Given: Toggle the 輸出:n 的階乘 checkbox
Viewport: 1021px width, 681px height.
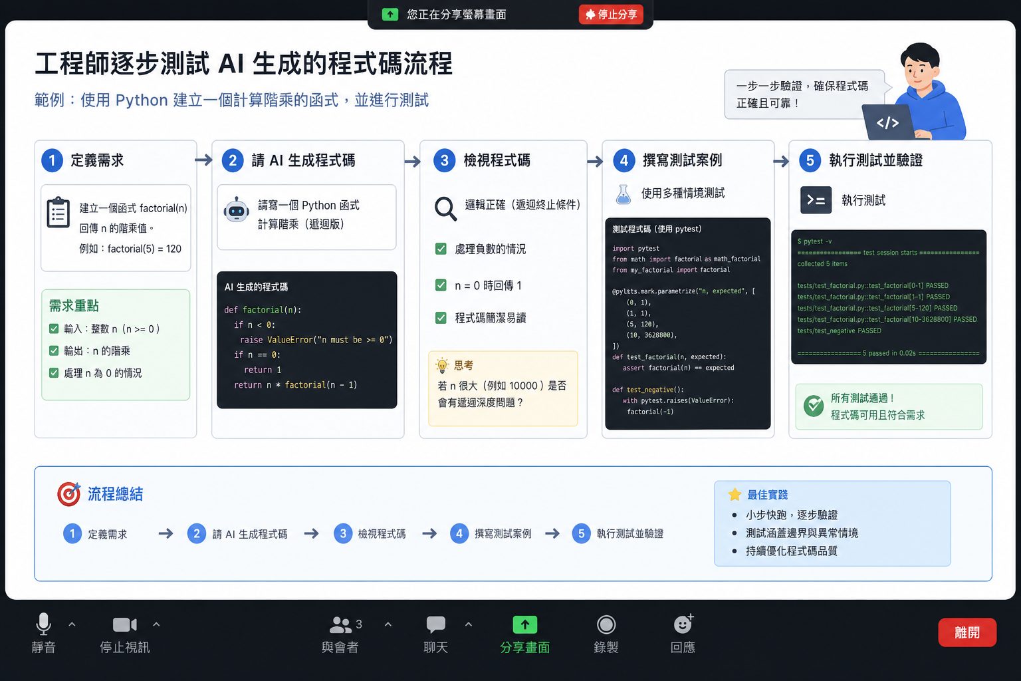Looking at the screenshot, I should tap(54, 350).
